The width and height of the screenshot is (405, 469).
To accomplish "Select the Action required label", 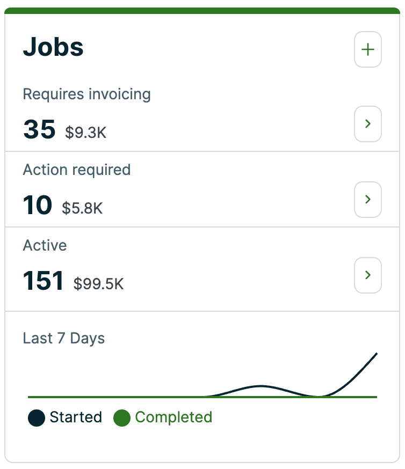I will click(77, 170).
